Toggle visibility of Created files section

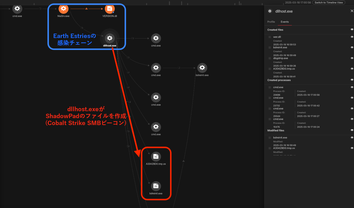pos(352,30)
